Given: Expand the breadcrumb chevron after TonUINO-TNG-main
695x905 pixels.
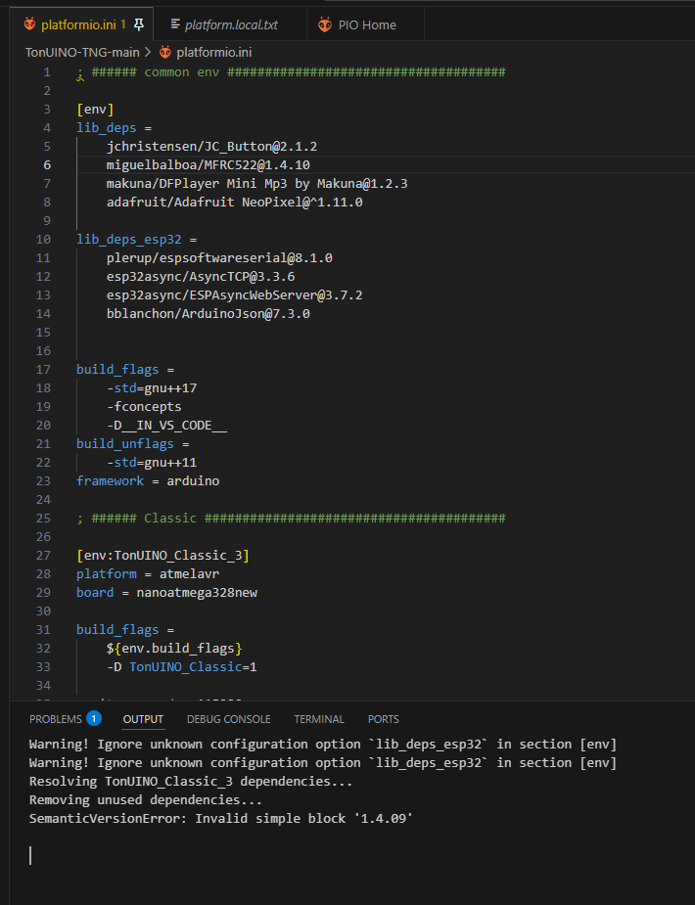Looking at the screenshot, I should tap(148, 52).
